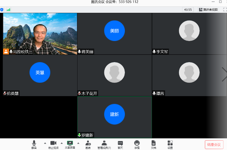This screenshot has height=150, width=227.
Task: Open the Emoji (表情) reactions
Action: tap(137, 143)
